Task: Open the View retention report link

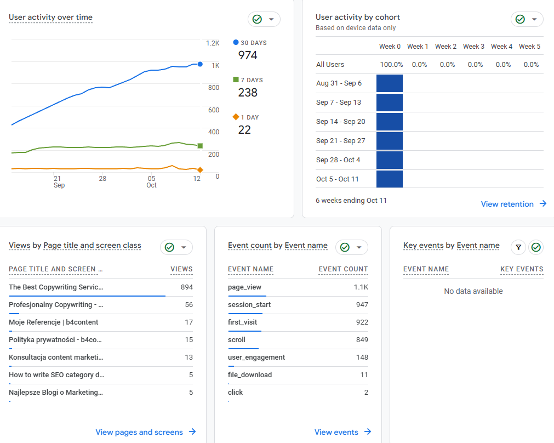Action: 507,204
